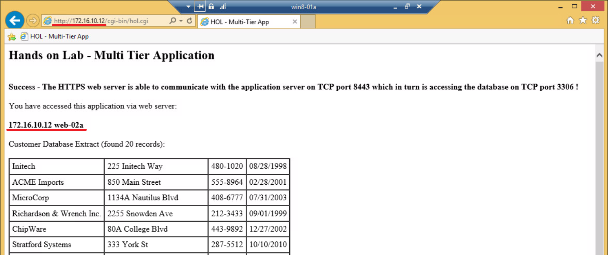Click the win8-01a connection bar title
Viewport: 608px width, 255px height.
[304, 6]
